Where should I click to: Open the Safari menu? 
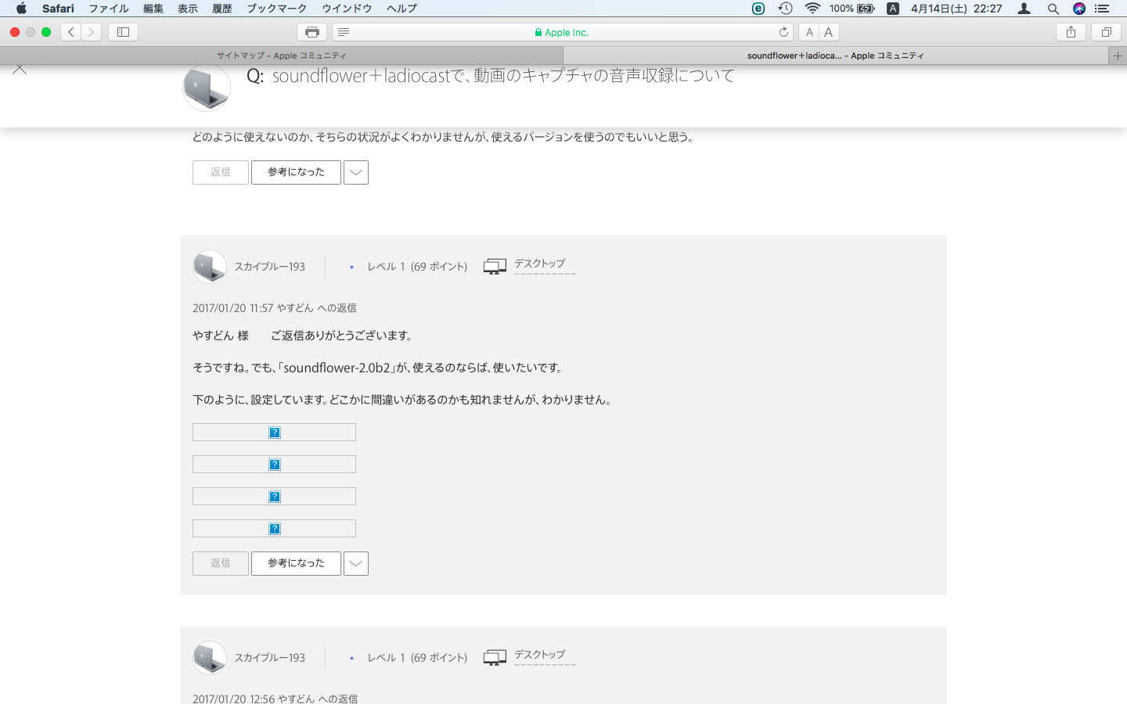click(58, 9)
